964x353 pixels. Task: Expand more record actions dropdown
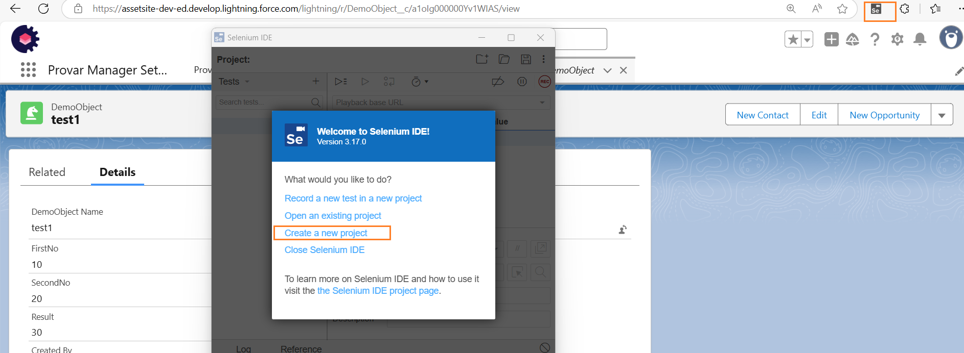click(942, 115)
